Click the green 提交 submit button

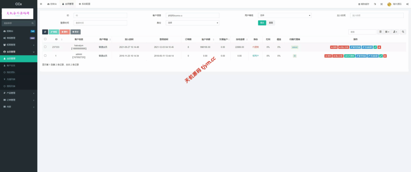262,23
